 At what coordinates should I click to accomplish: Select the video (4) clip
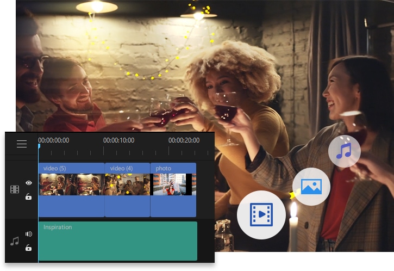coord(127,189)
